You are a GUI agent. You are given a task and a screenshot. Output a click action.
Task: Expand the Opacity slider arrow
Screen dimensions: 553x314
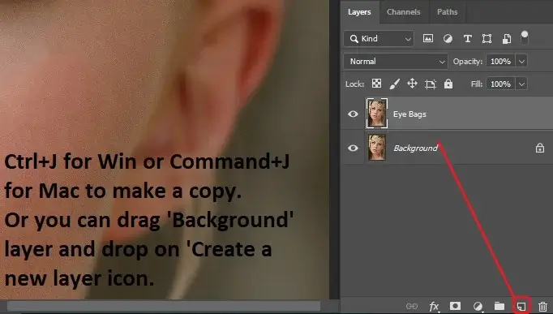click(x=521, y=62)
